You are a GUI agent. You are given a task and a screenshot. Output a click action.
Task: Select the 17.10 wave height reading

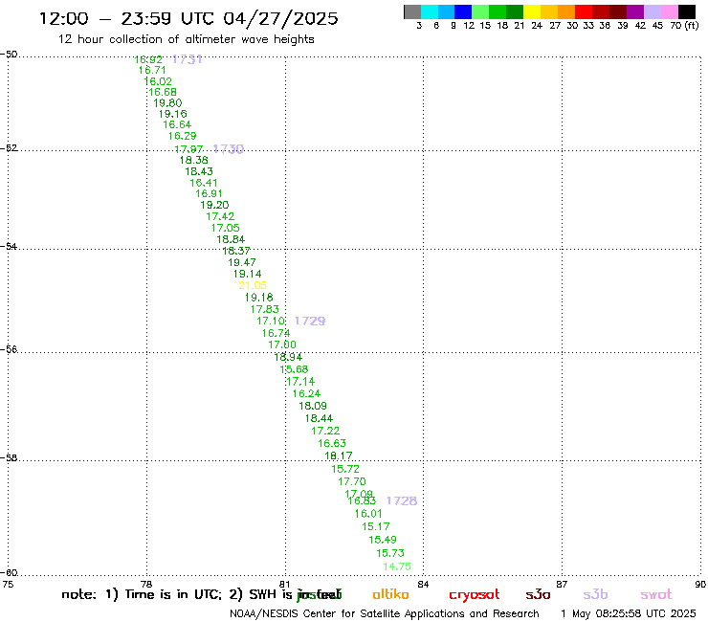(x=271, y=322)
